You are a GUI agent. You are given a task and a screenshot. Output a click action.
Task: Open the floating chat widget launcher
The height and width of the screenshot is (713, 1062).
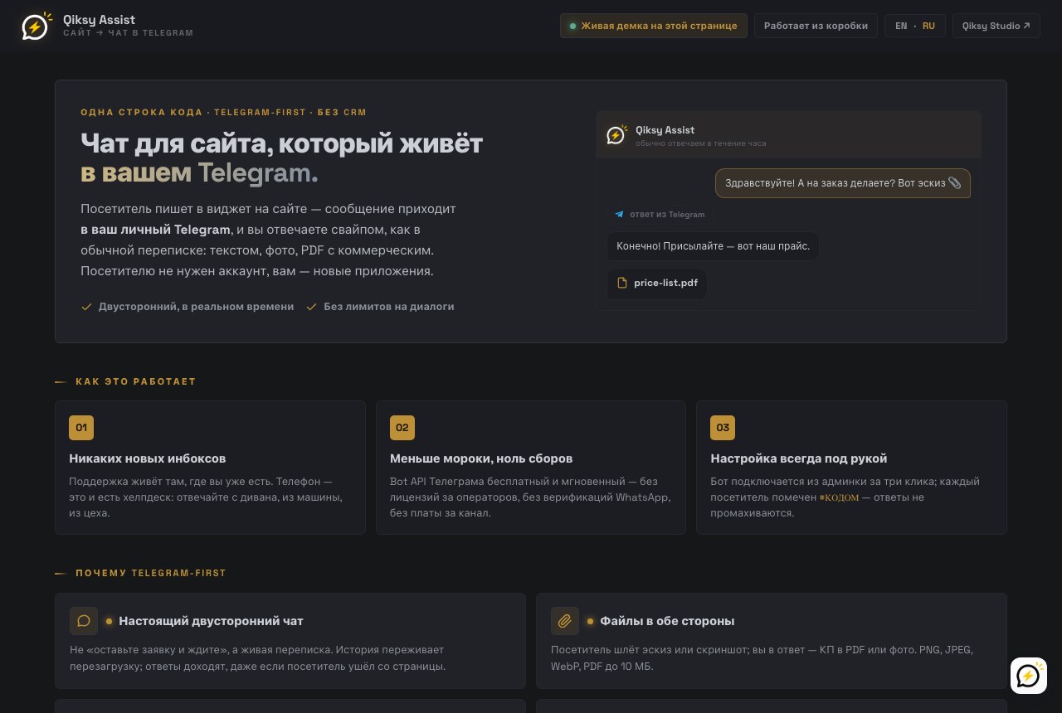point(1028,676)
